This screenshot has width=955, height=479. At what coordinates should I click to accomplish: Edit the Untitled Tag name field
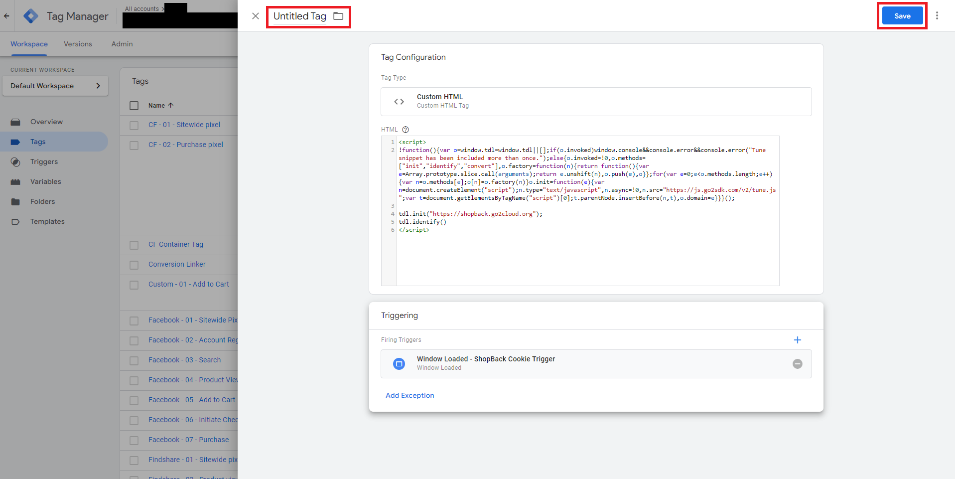click(x=299, y=16)
